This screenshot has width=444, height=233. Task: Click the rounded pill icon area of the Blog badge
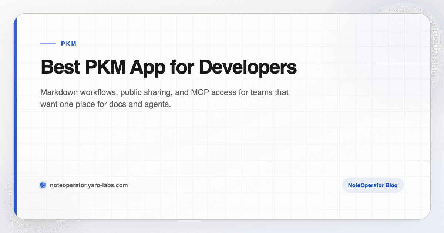pos(373,185)
